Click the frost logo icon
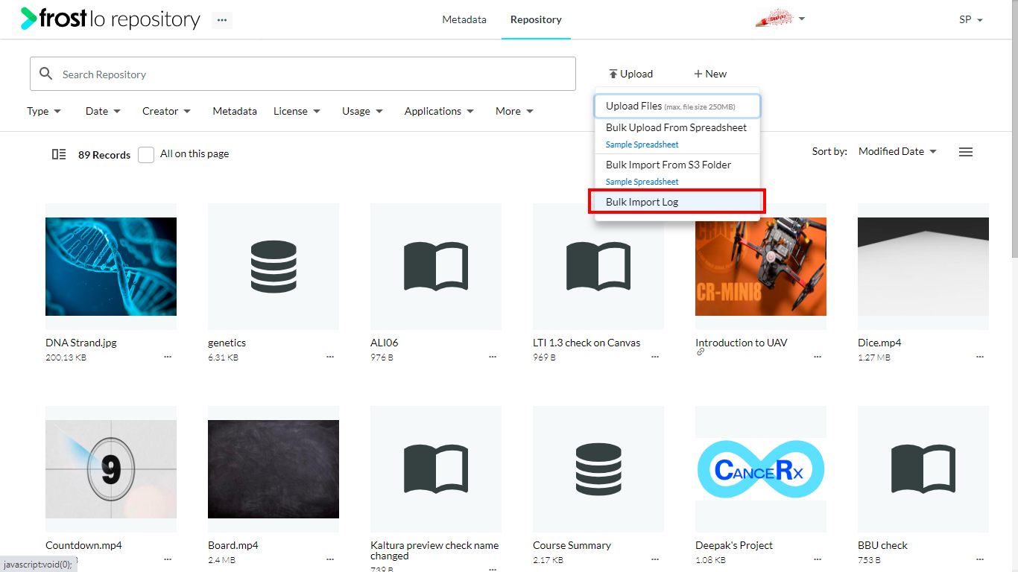The height and width of the screenshot is (572, 1018). (29, 18)
